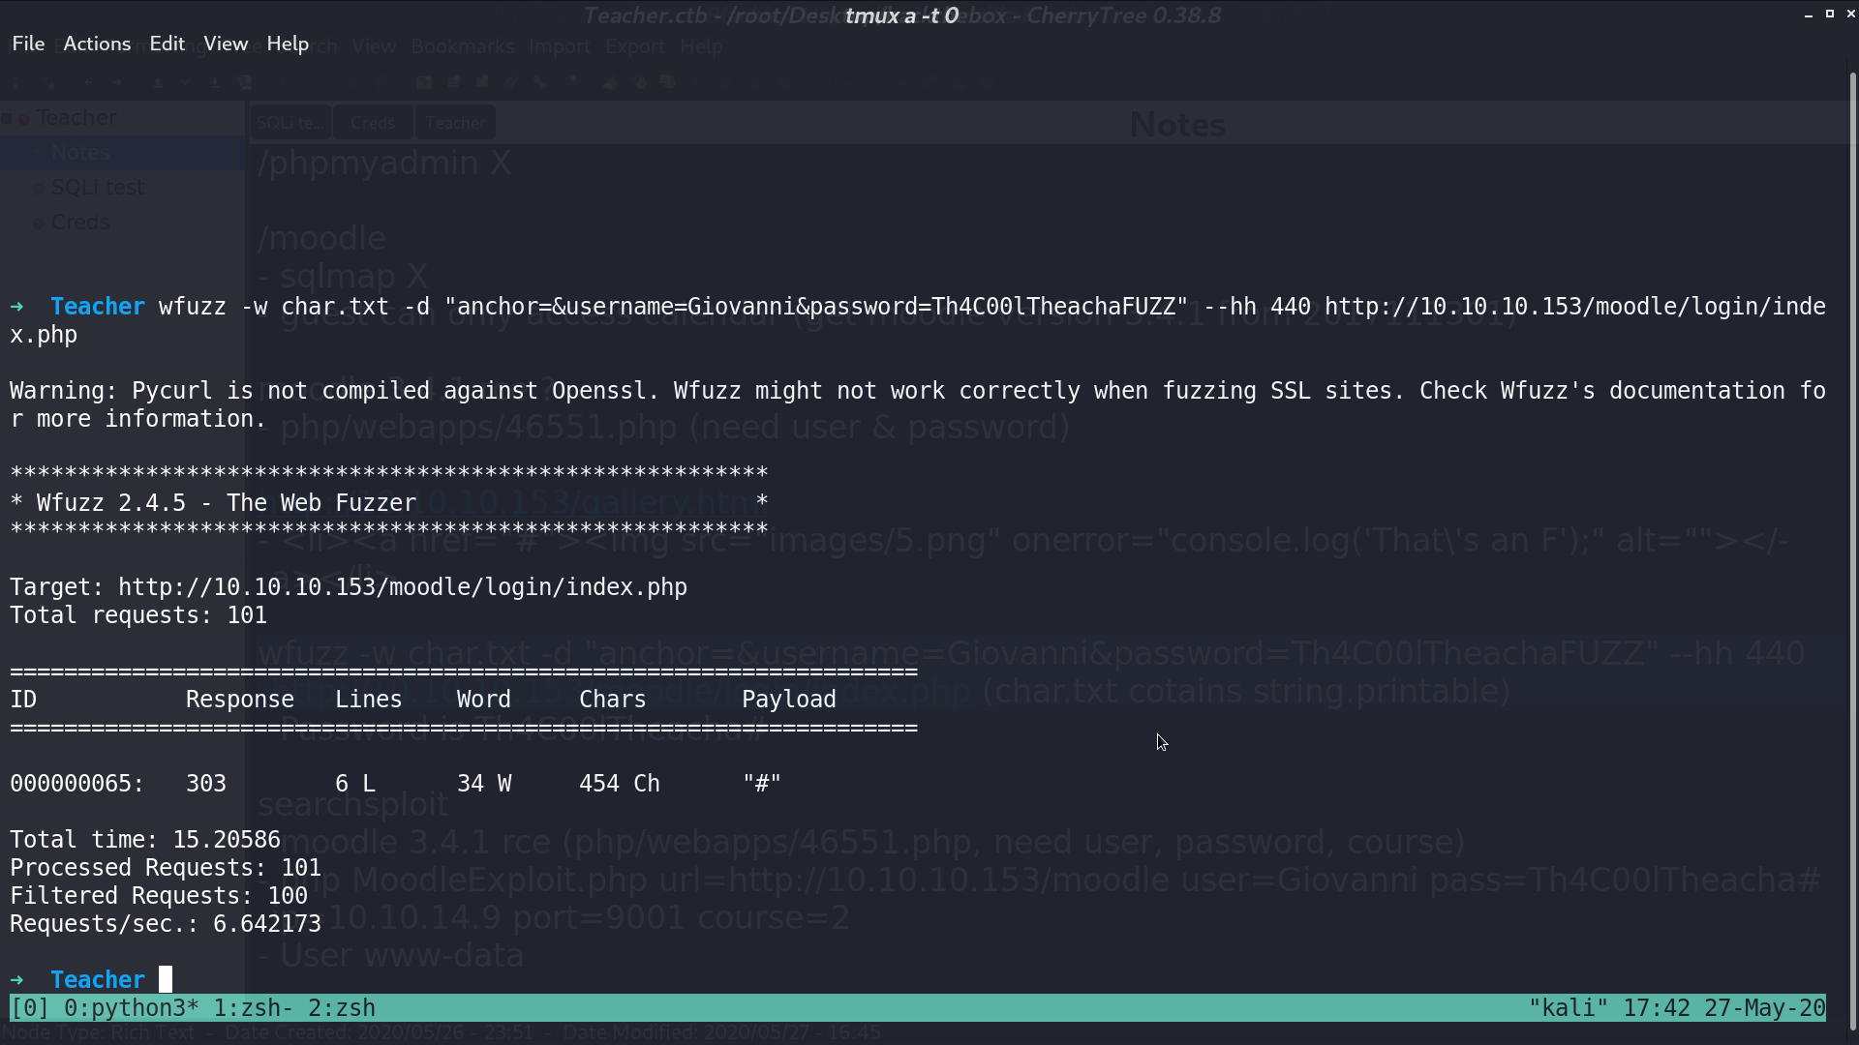Viewport: 1859px width, 1045px height.
Task: Click the Target URL line text
Action: (x=349, y=587)
